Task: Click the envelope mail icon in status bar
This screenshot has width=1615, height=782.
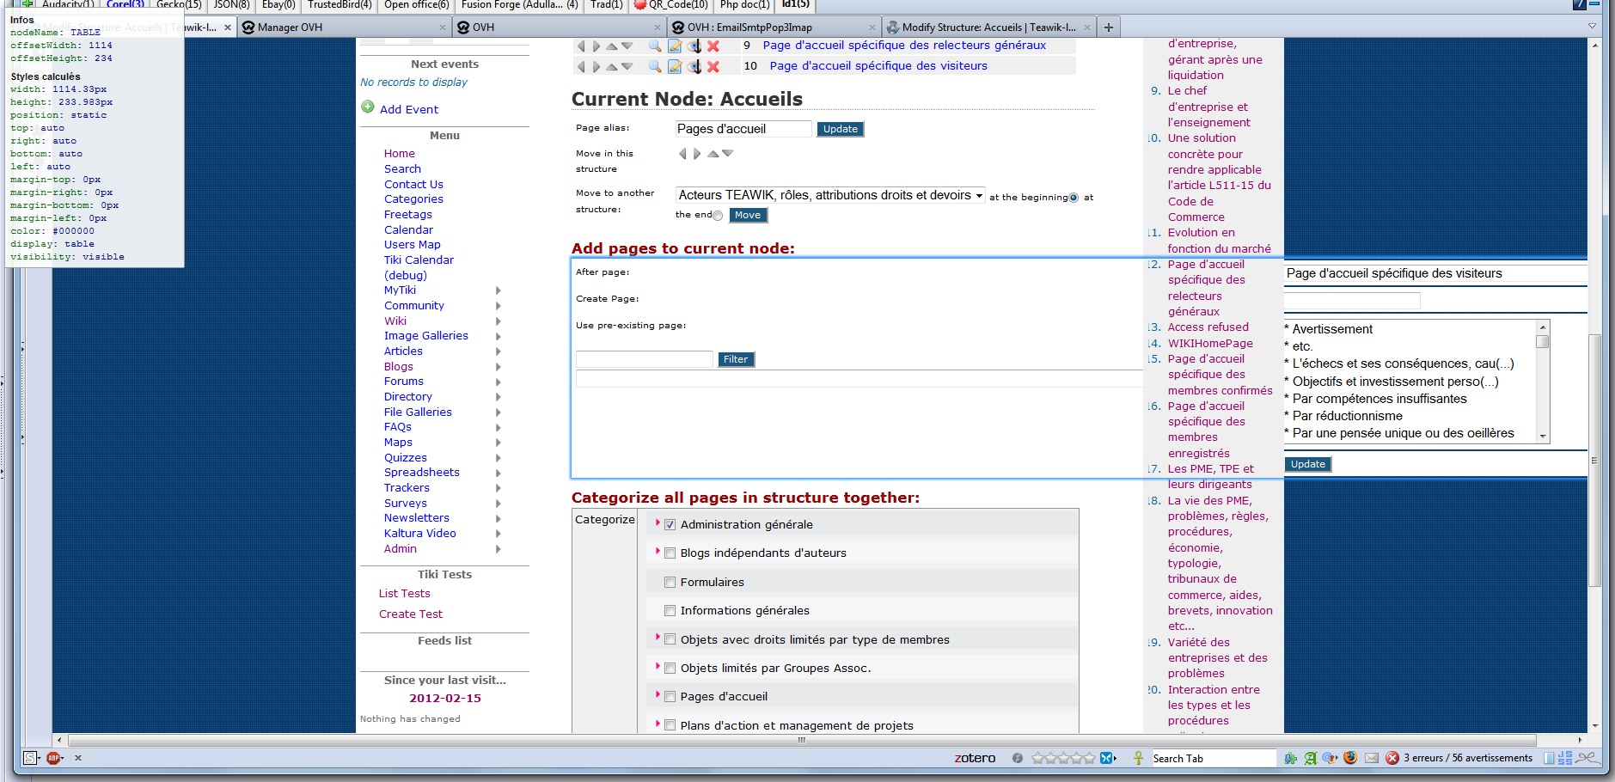Action: [1372, 758]
